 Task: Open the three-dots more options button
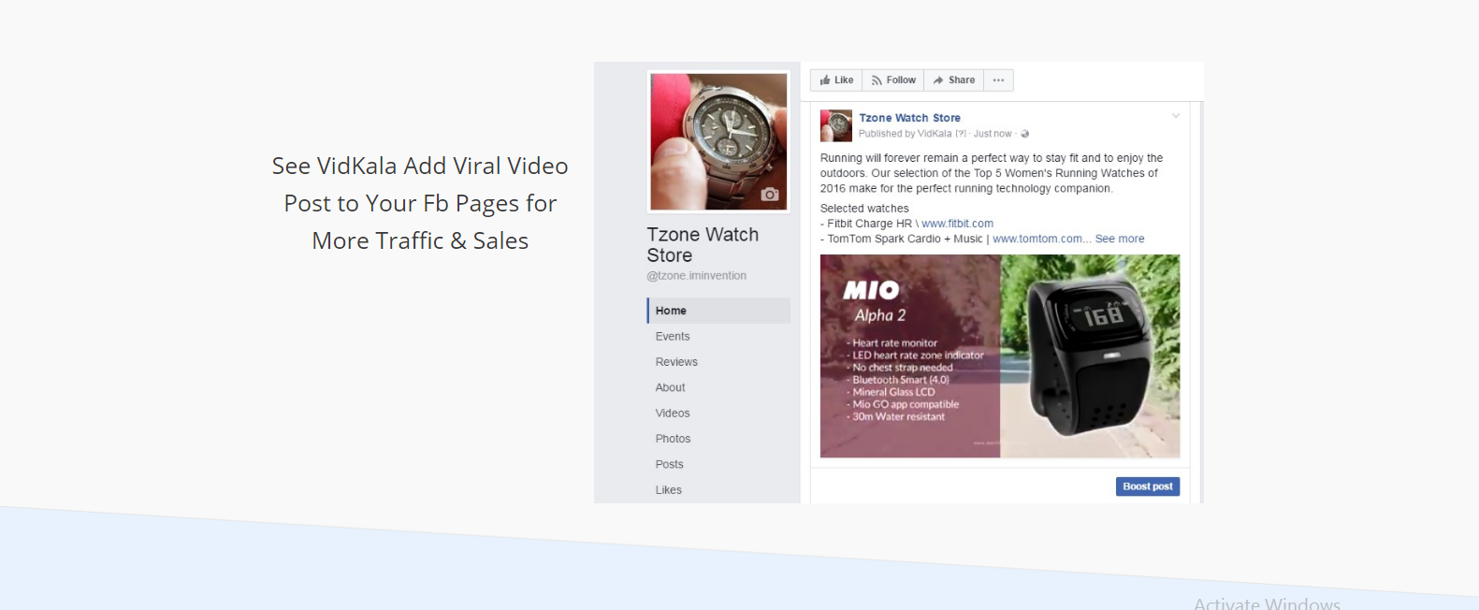tap(998, 80)
